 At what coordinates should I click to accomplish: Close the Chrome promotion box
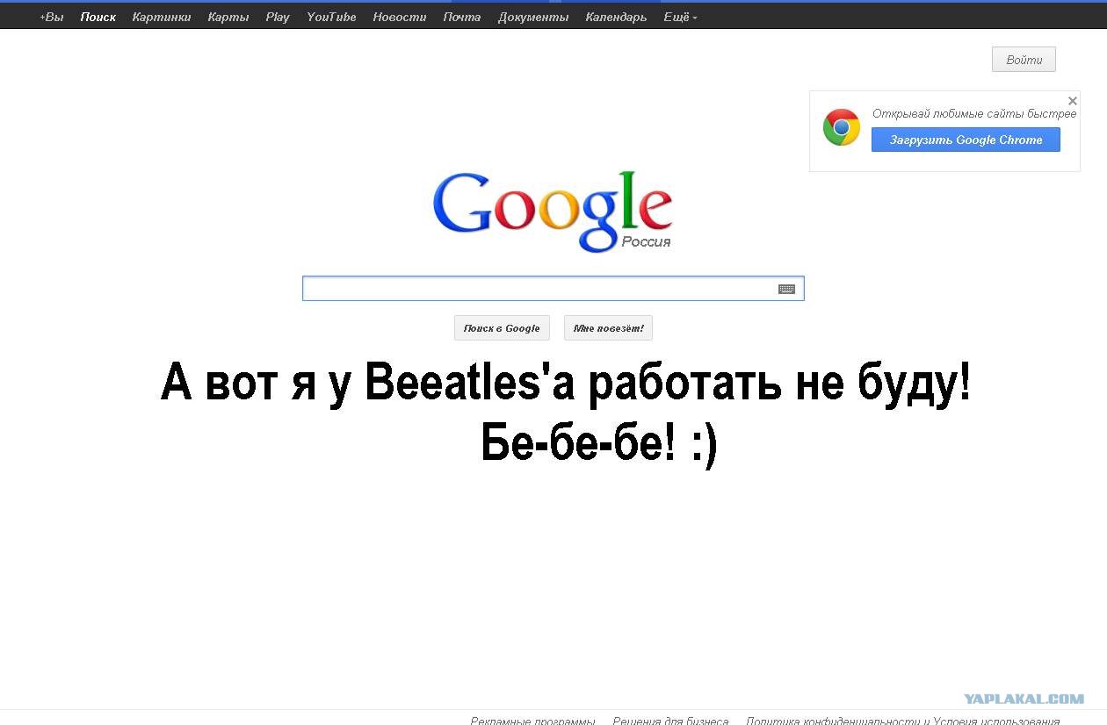tap(1072, 101)
